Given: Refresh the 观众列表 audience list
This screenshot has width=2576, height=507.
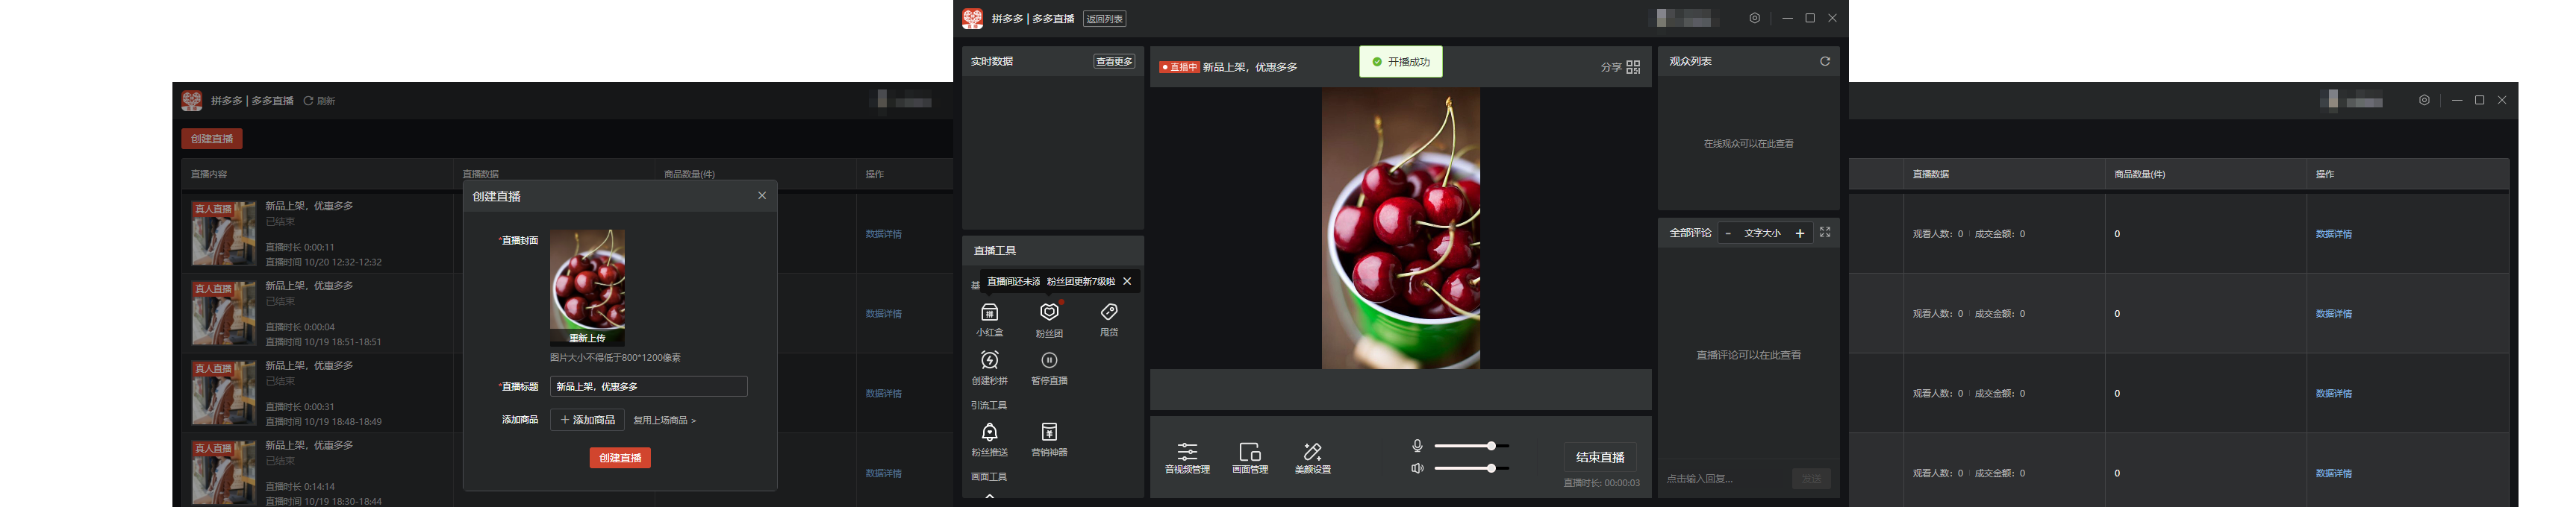Looking at the screenshot, I should pos(1825,61).
